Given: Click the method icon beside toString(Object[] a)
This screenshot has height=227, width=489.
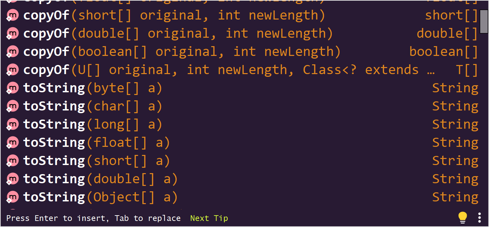Looking at the screenshot, I should tap(12, 197).
